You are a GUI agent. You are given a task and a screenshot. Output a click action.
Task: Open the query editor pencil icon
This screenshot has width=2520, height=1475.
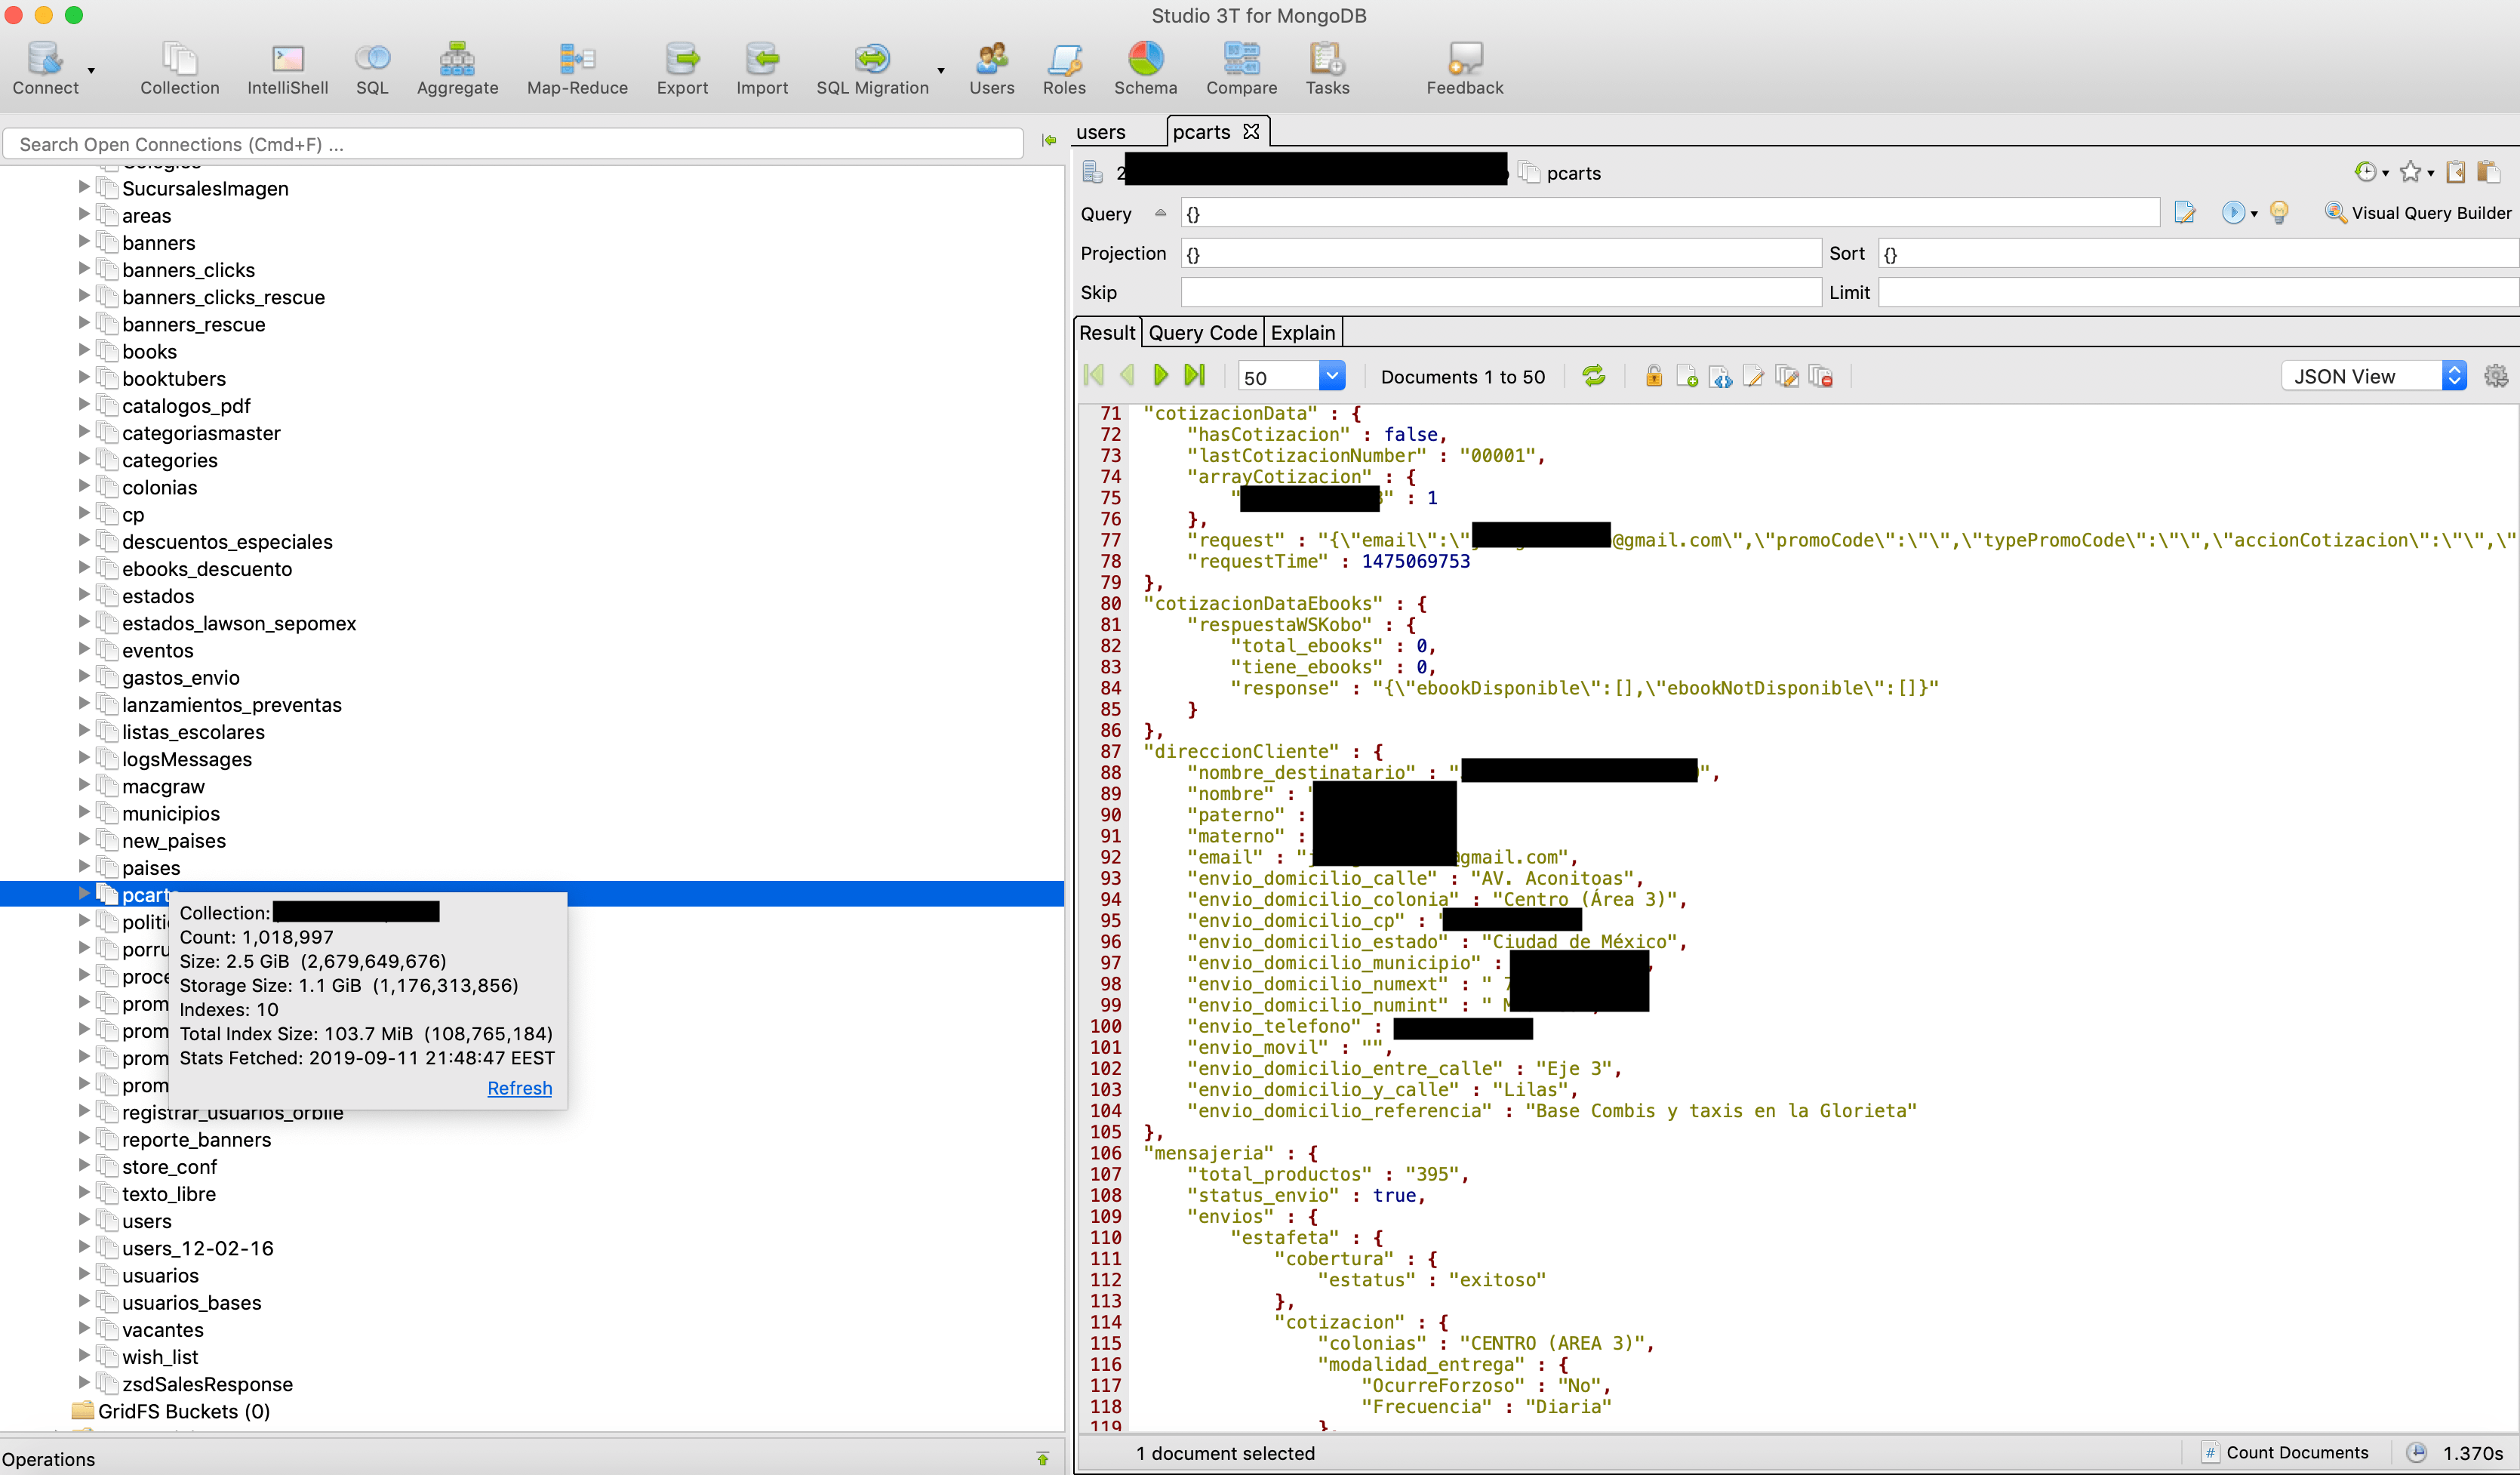pos(2184,212)
